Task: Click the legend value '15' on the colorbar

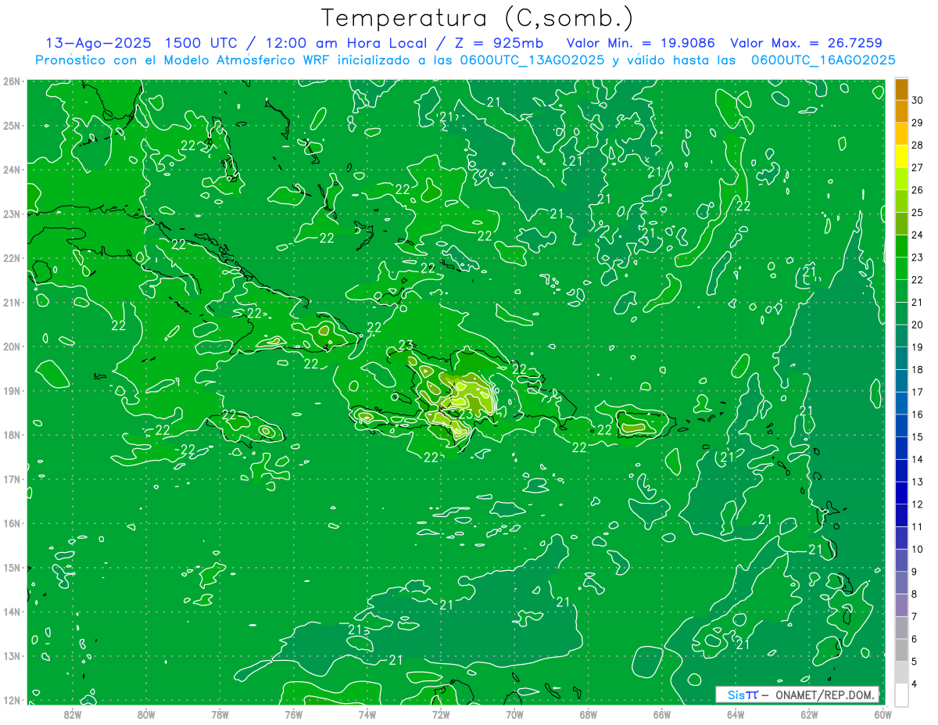Action: click(917, 437)
